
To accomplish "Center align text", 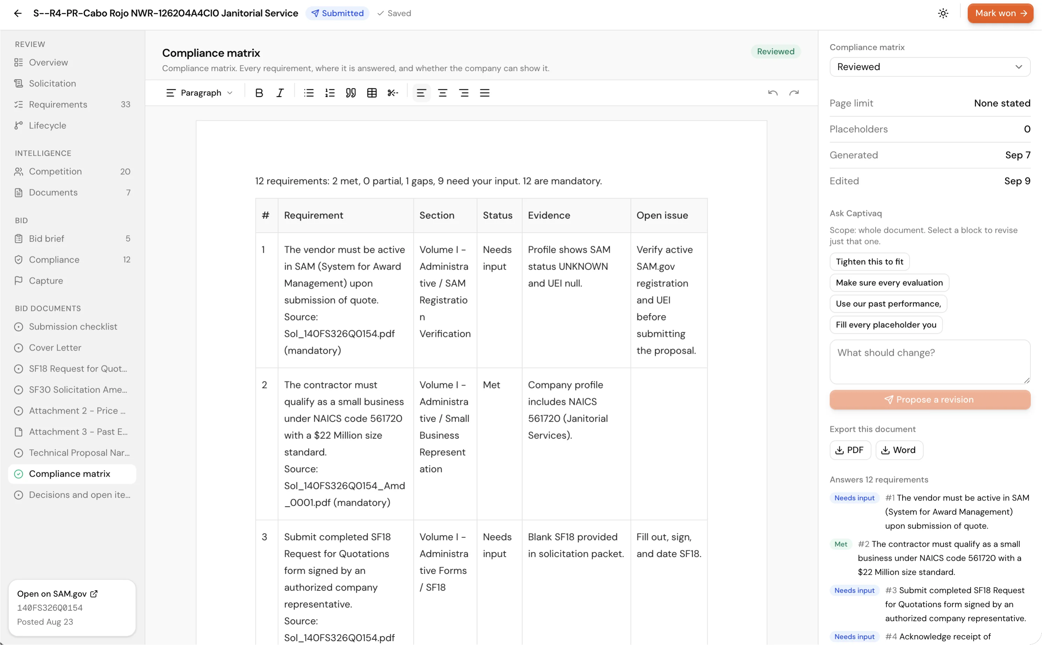I will coord(442,92).
